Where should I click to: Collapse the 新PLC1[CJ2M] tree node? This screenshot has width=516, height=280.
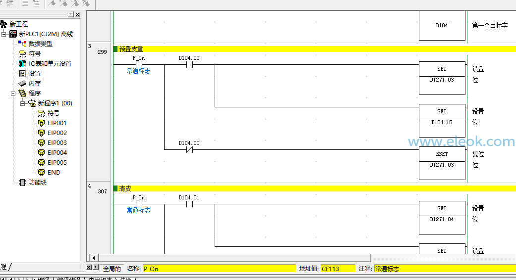pyautogui.click(x=3, y=34)
